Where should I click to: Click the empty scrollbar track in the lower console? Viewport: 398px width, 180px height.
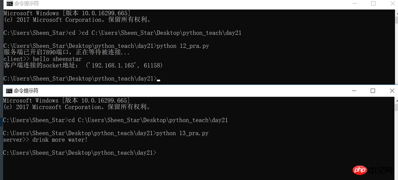pos(396,145)
